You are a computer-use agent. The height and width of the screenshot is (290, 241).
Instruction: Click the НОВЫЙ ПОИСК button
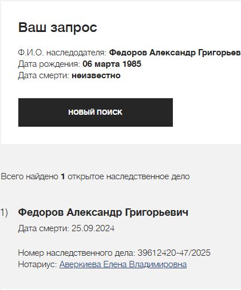point(96,112)
